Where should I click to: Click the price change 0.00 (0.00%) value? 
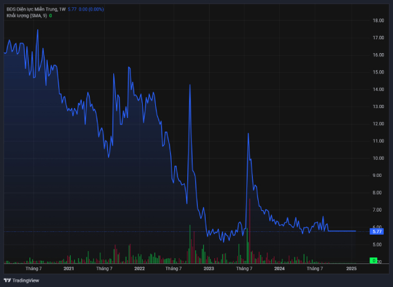point(91,9)
